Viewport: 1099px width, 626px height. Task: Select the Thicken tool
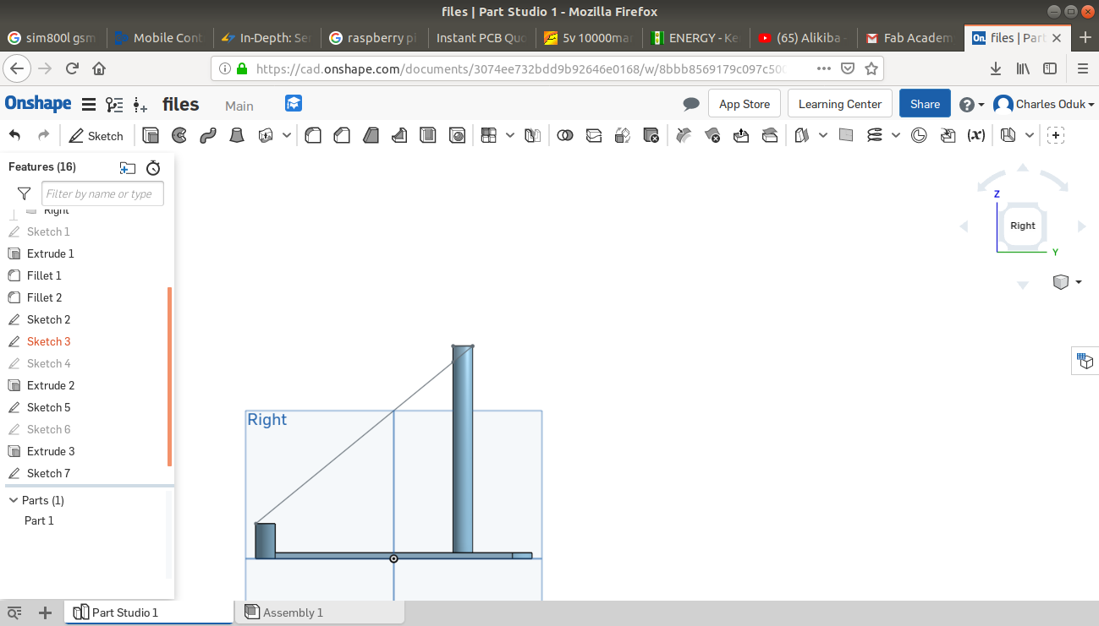pyautogui.click(x=266, y=135)
